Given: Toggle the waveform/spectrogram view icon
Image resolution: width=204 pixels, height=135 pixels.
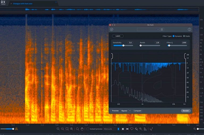Looking at the screenshot, I should point(16,129).
